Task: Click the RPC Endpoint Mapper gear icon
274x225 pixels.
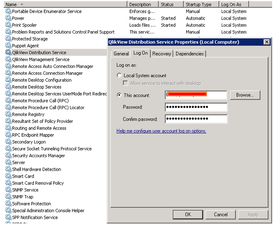Action: coord(8,134)
